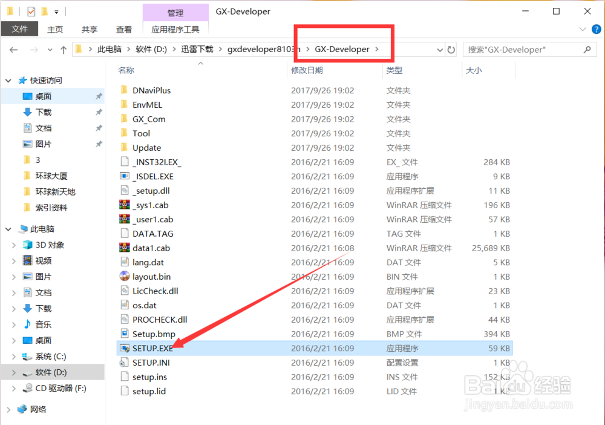Select the _user1.cab archive icon
Viewport: 605px width, 425px height.
click(125, 219)
